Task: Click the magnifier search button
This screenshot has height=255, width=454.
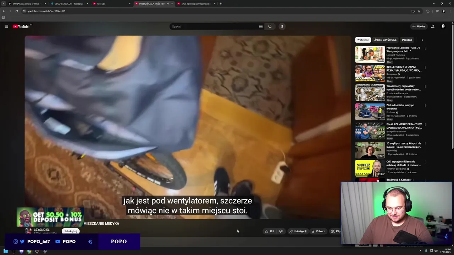Action: coord(270,27)
